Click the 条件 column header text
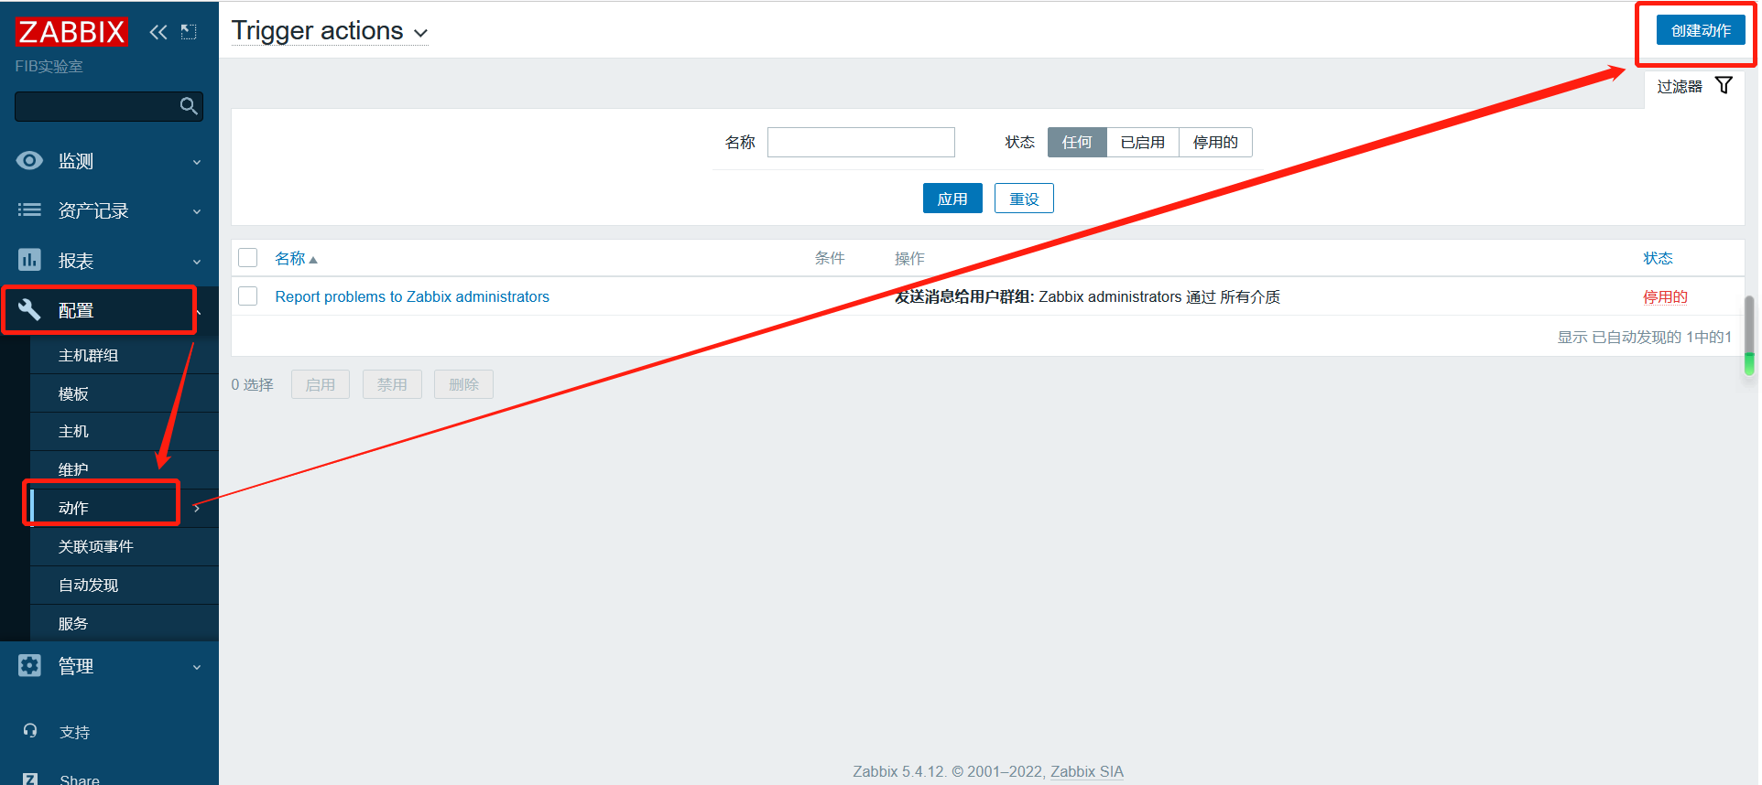 click(830, 259)
